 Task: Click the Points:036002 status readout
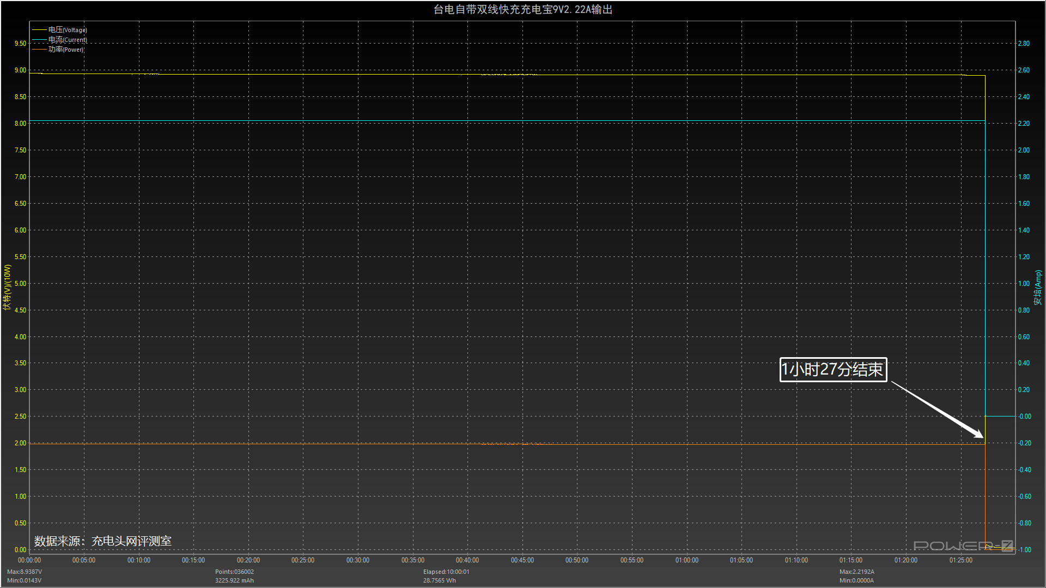(x=234, y=572)
